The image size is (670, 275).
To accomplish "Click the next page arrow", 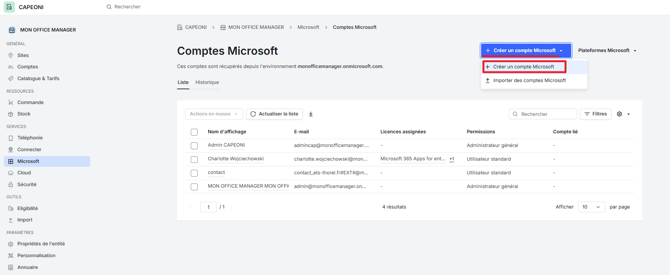I will click(x=231, y=207).
